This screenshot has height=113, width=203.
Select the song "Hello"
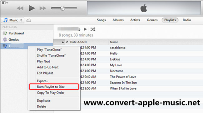click(x=114, y=54)
